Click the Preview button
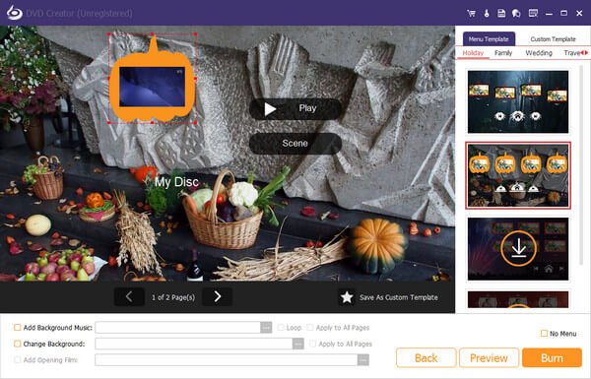591x379 pixels. [x=489, y=357]
